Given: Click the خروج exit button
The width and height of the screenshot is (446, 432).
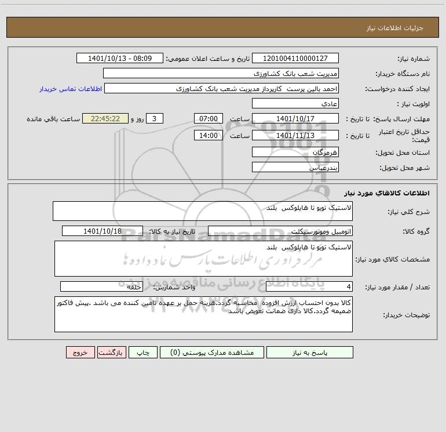Looking at the screenshot, I should (80, 352).
